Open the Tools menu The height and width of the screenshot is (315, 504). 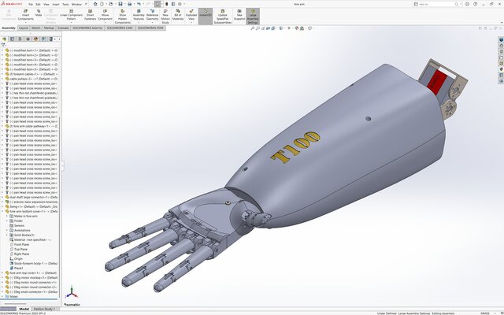coord(65,5)
